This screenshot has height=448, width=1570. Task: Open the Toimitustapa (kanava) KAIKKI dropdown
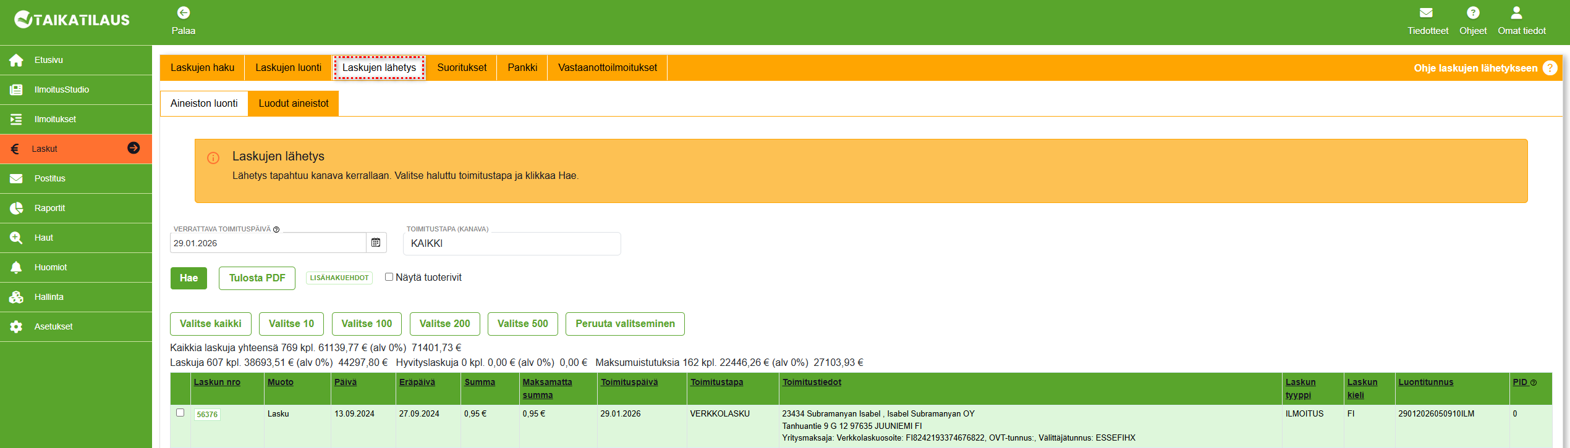point(512,244)
